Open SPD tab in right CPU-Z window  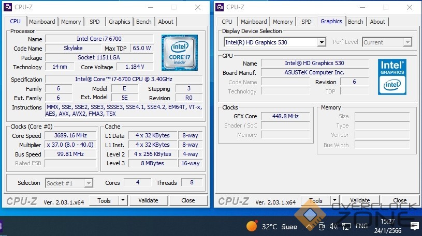pyautogui.click(x=306, y=22)
